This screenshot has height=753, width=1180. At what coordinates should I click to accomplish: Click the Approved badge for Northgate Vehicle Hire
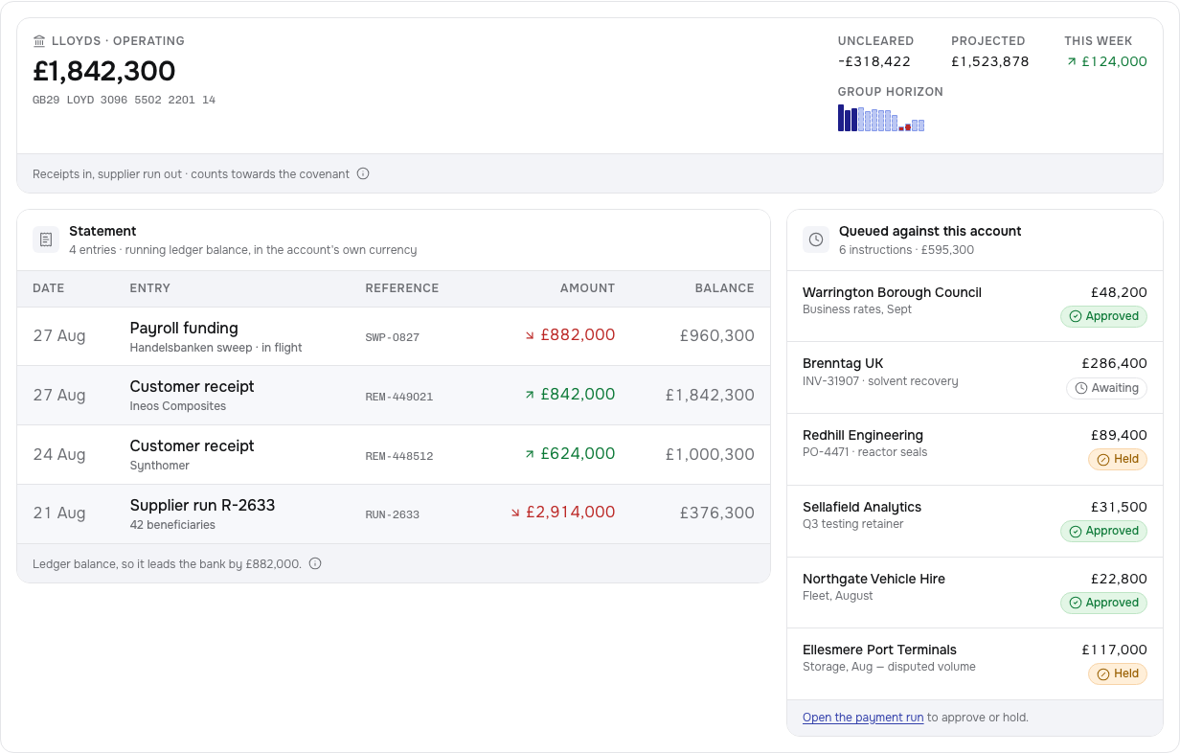click(x=1103, y=603)
